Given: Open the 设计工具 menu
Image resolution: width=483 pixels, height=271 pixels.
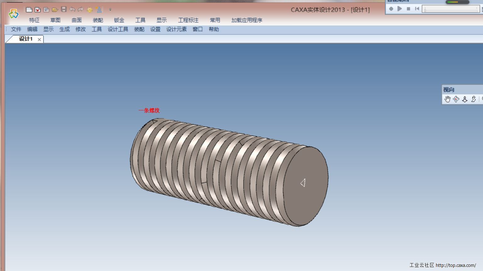Looking at the screenshot, I should (118, 29).
